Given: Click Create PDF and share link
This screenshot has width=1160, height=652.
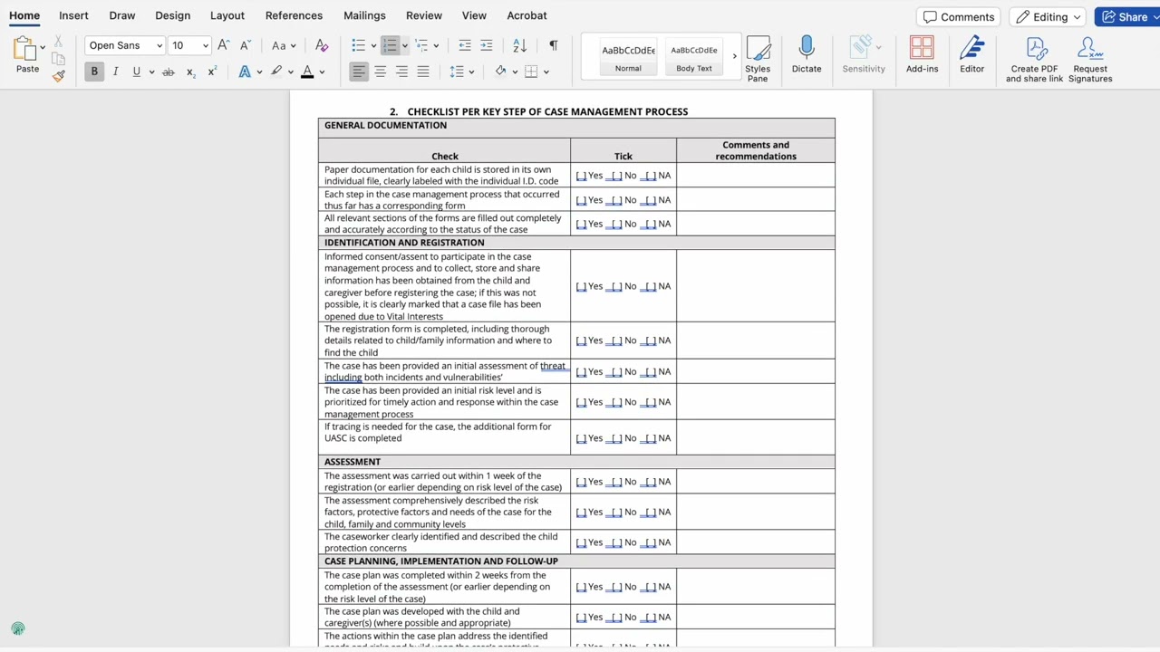Looking at the screenshot, I should click(x=1034, y=60).
